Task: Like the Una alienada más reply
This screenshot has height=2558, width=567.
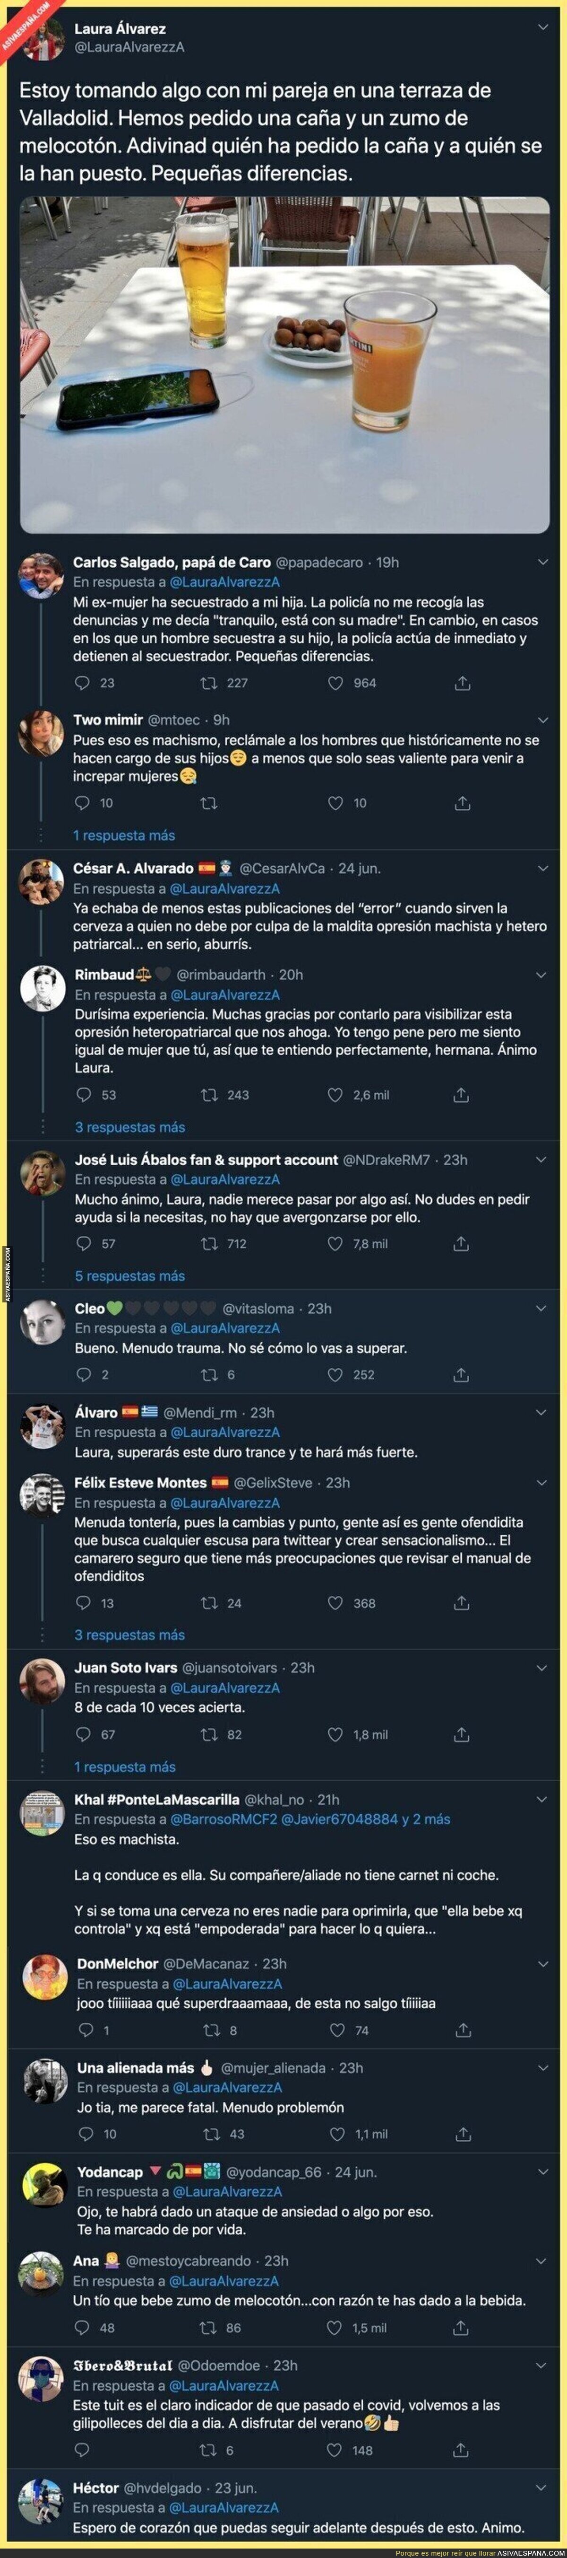Action: point(337,2134)
